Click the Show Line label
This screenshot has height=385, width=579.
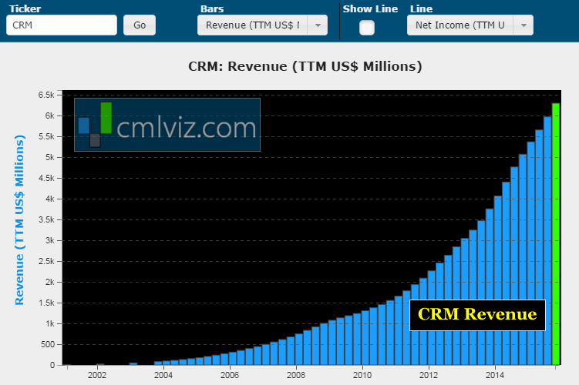click(x=370, y=8)
